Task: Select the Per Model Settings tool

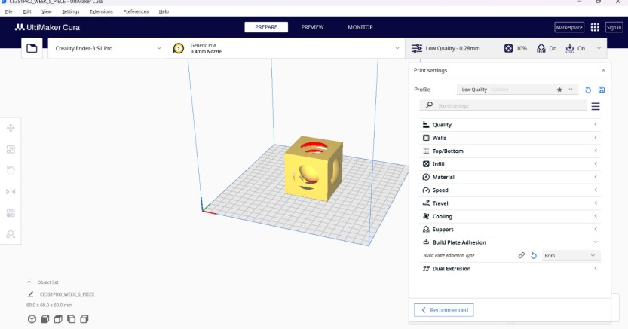Action: click(x=11, y=212)
